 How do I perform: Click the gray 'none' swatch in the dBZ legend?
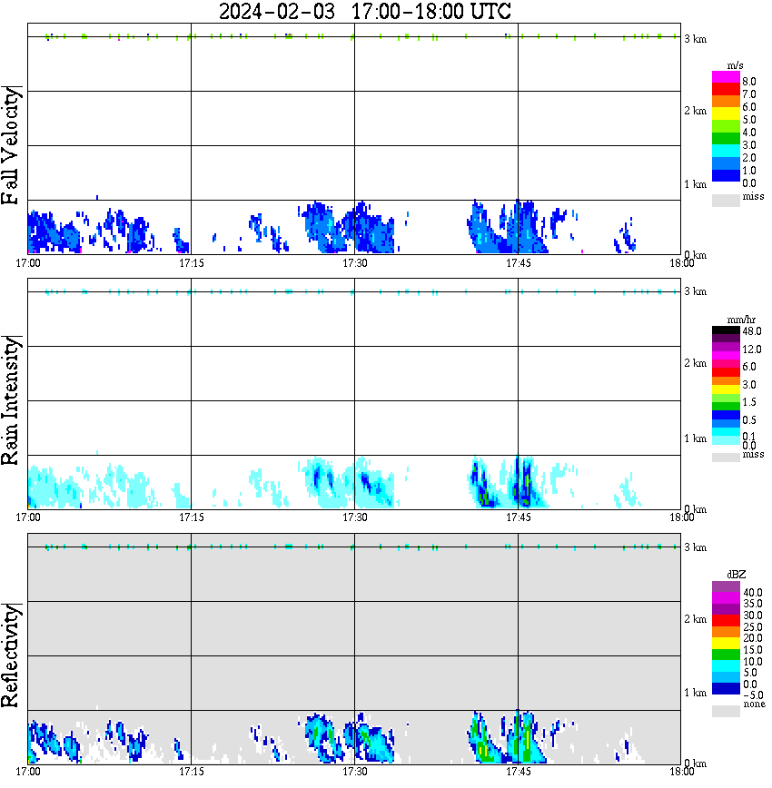(726, 711)
